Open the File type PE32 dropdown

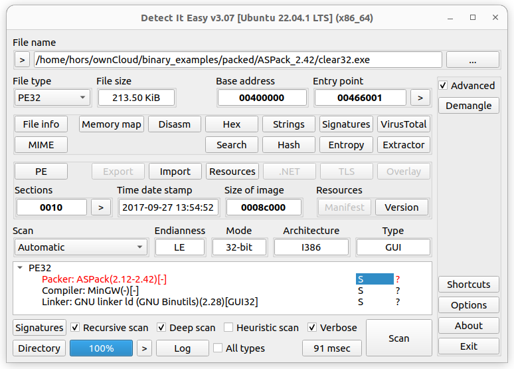pyautogui.click(x=52, y=98)
